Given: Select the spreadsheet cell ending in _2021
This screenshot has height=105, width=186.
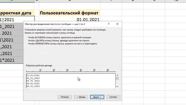Looking at the screenshot, I should point(12,26).
